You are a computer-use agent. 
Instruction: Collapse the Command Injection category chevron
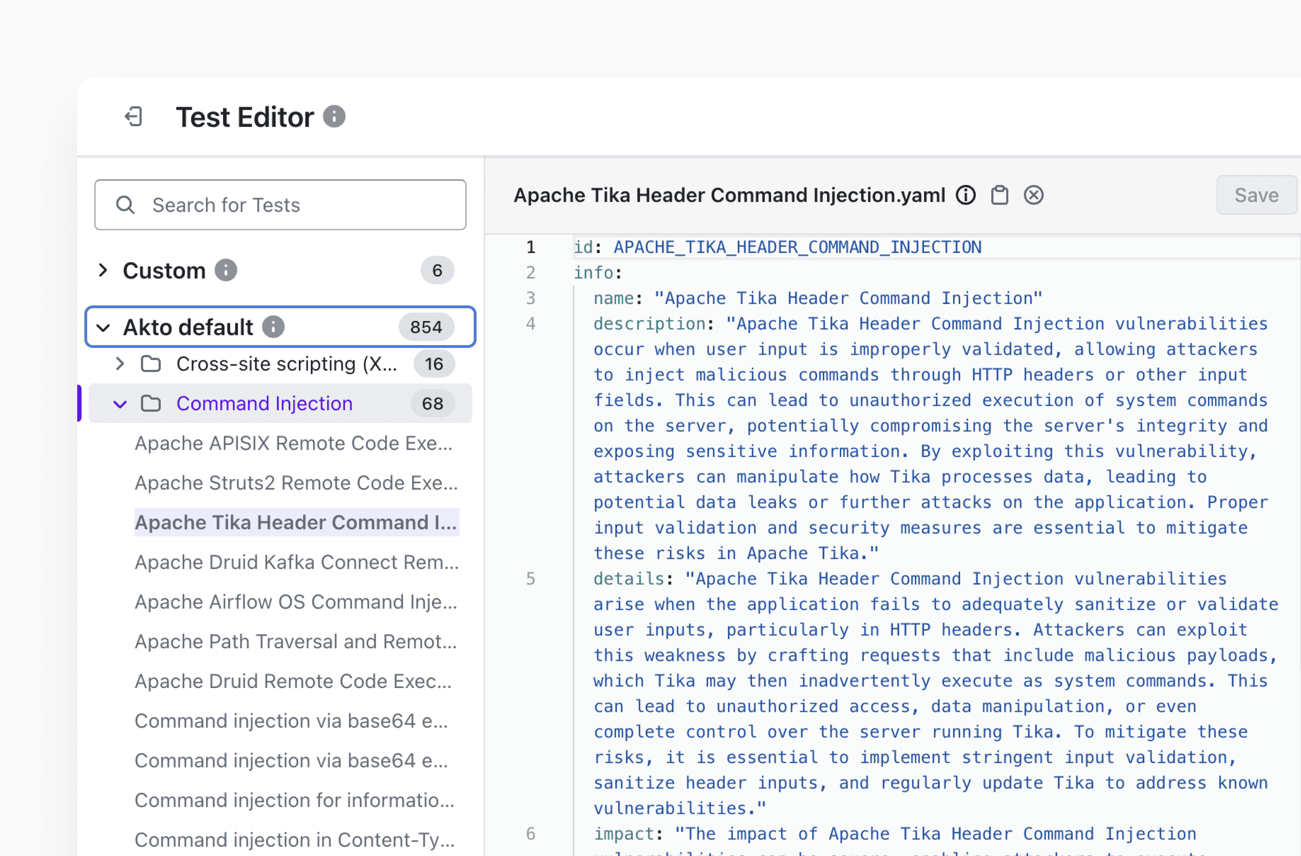[x=120, y=404]
